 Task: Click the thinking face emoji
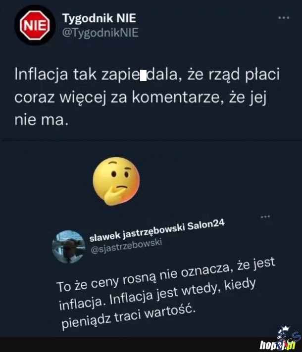tap(116, 181)
